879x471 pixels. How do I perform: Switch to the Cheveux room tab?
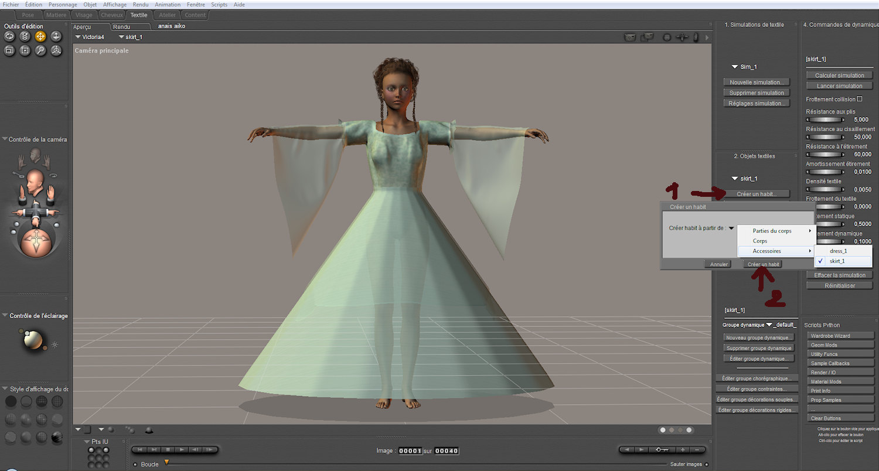point(111,15)
